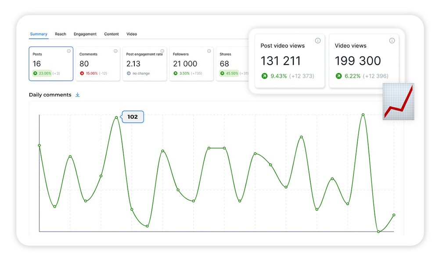The image size is (439, 264).
Task: Switch to the Reach tab
Action: tap(61, 34)
